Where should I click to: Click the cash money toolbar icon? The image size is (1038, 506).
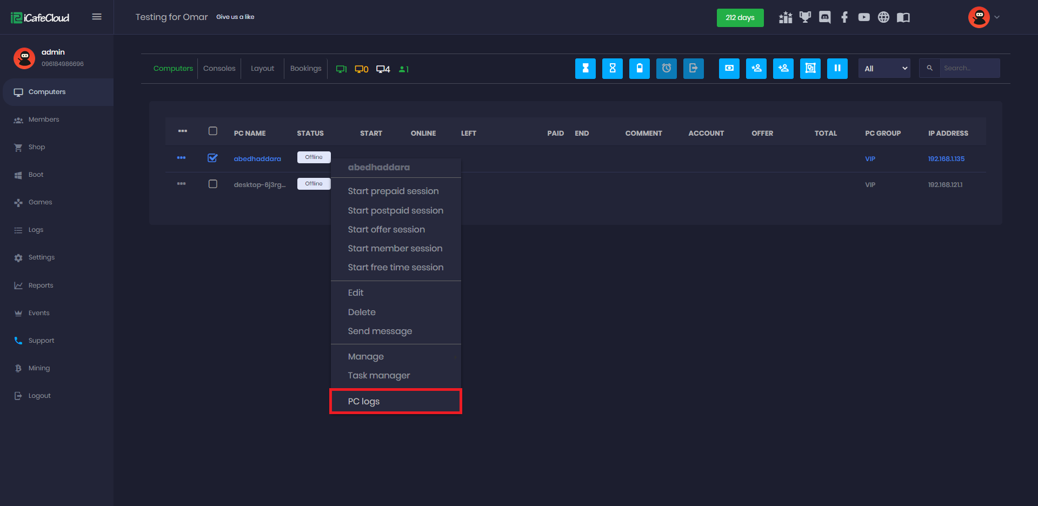pyautogui.click(x=729, y=69)
